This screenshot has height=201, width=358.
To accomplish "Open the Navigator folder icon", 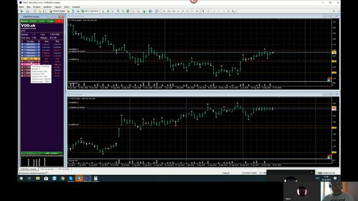I will [x=40, y=11].
